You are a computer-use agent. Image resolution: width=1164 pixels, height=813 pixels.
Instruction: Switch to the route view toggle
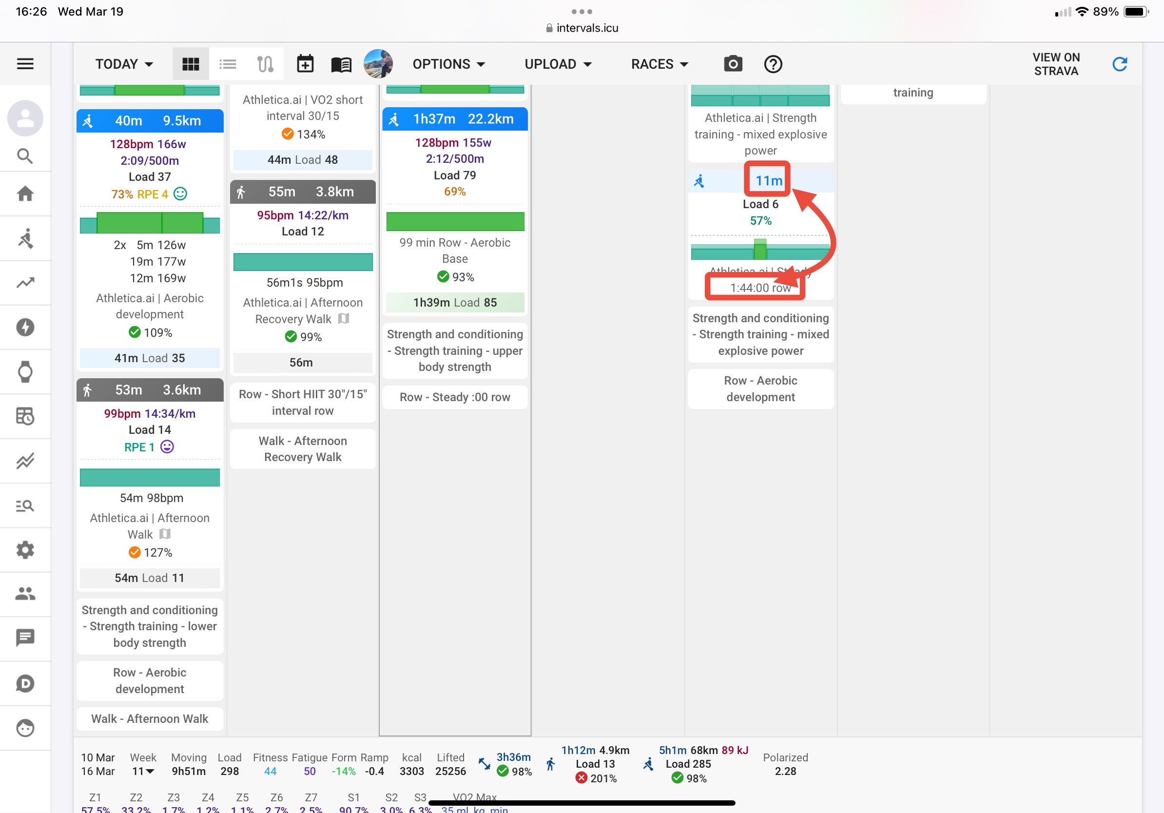tap(265, 64)
